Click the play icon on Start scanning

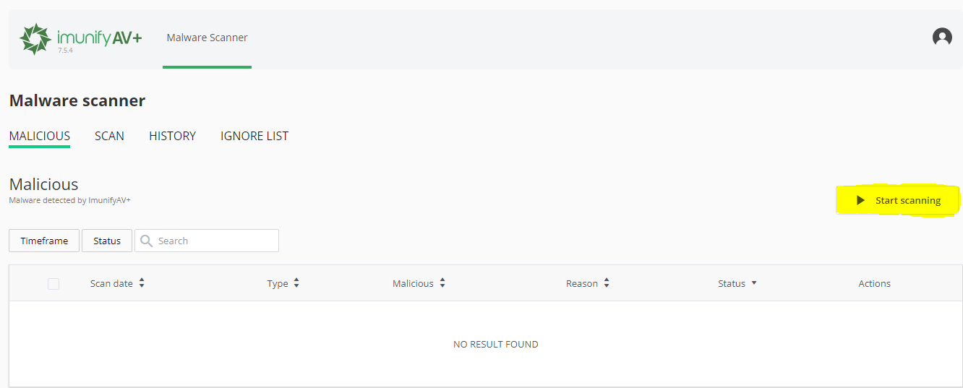click(860, 200)
